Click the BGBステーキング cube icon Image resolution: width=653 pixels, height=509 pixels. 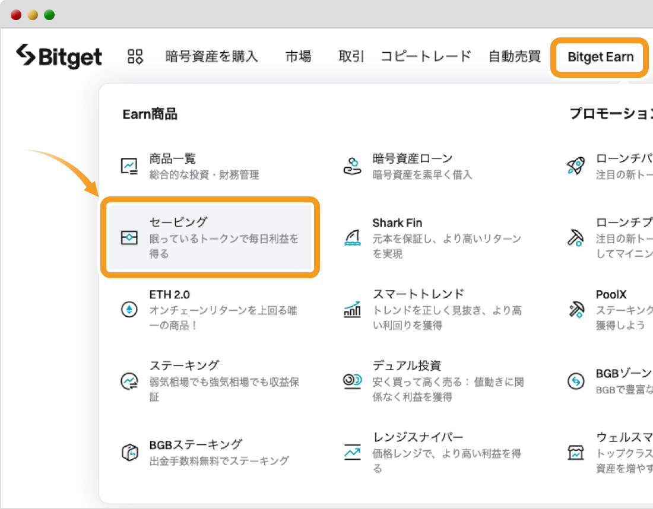click(x=129, y=453)
